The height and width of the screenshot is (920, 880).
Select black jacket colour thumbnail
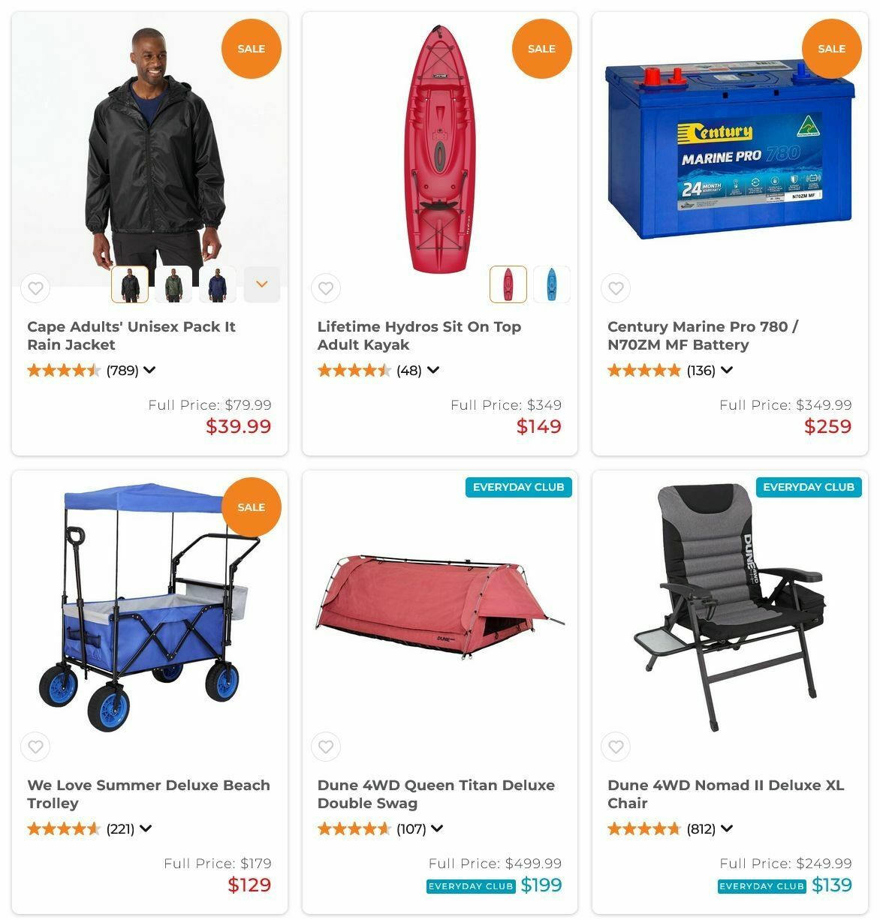130,284
